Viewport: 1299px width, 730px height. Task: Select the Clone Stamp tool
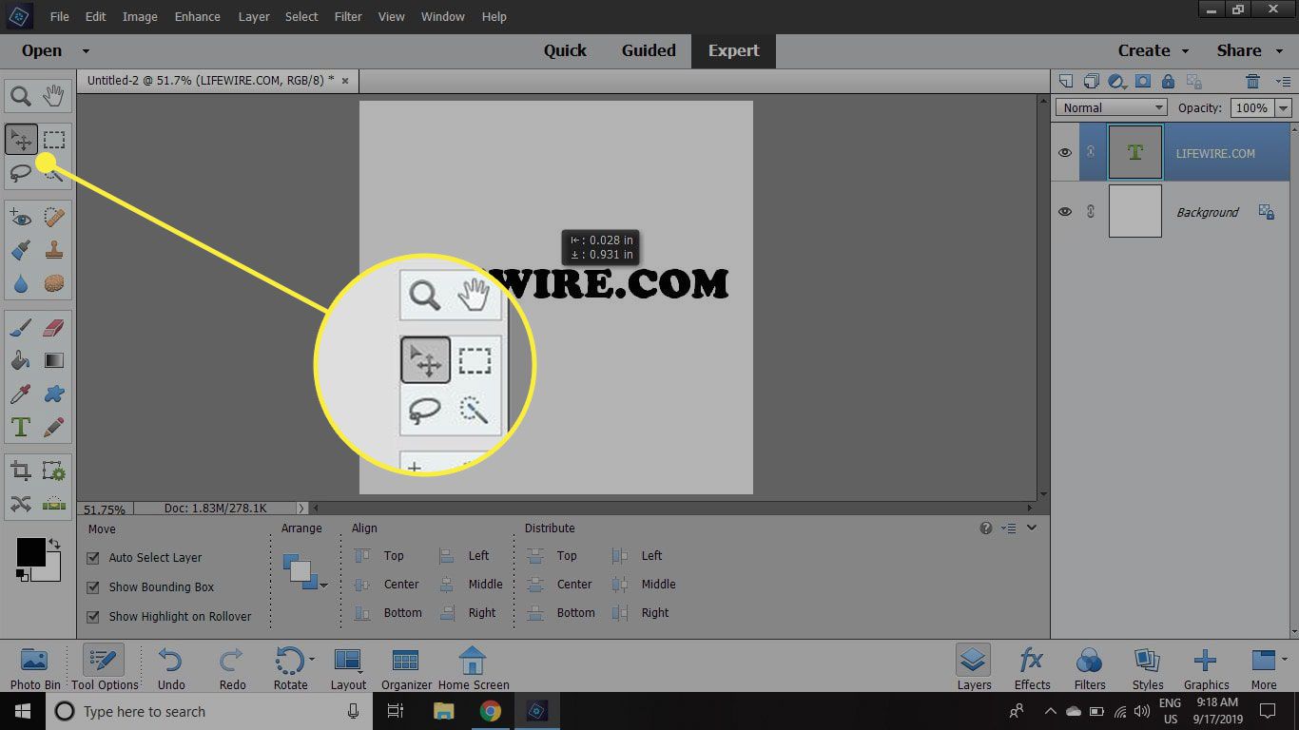click(54, 251)
